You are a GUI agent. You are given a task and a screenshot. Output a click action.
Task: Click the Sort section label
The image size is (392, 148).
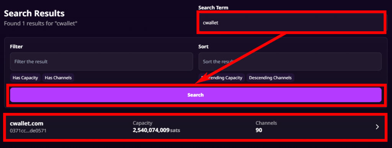tap(203, 47)
